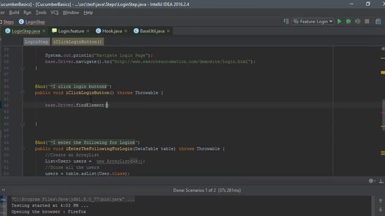Click the Make Project icon

coord(286,22)
